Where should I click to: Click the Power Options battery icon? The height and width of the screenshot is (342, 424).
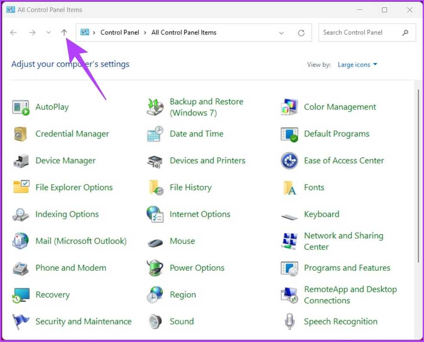(155, 268)
